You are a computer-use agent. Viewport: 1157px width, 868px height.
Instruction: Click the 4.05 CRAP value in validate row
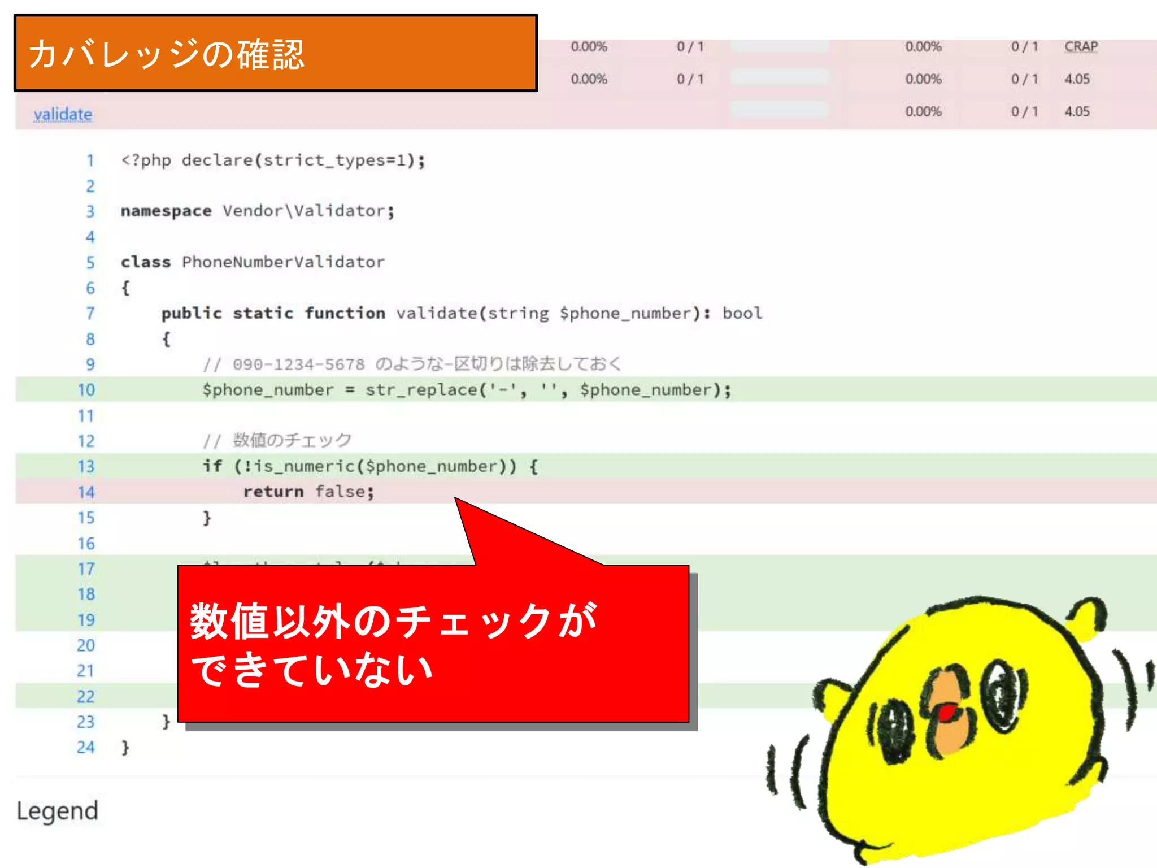pos(1077,112)
